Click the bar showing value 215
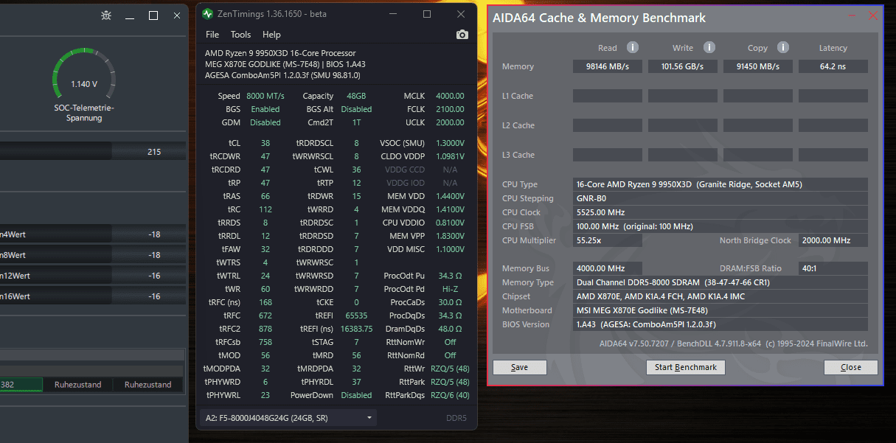Viewport: 896px width, 443px height. [92, 151]
